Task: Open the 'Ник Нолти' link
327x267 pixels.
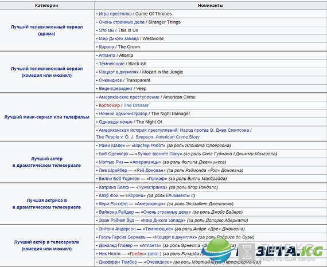Action: 110,254
